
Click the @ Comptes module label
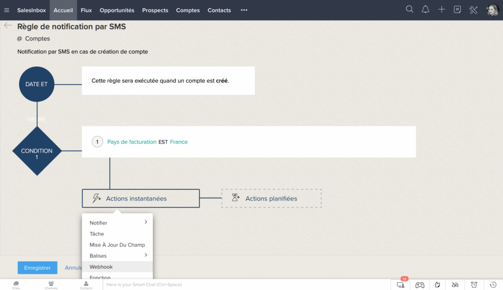[33, 38]
